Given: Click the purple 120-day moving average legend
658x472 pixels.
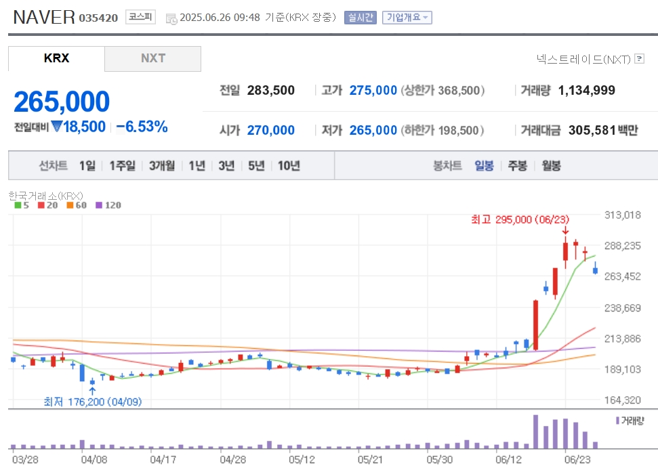Looking at the screenshot, I should (x=108, y=205).
